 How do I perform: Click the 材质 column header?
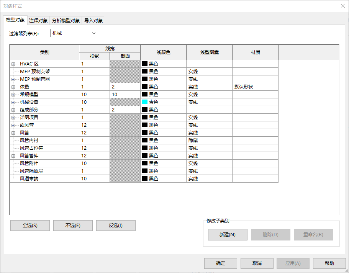pyautogui.click(x=255, y=52)
